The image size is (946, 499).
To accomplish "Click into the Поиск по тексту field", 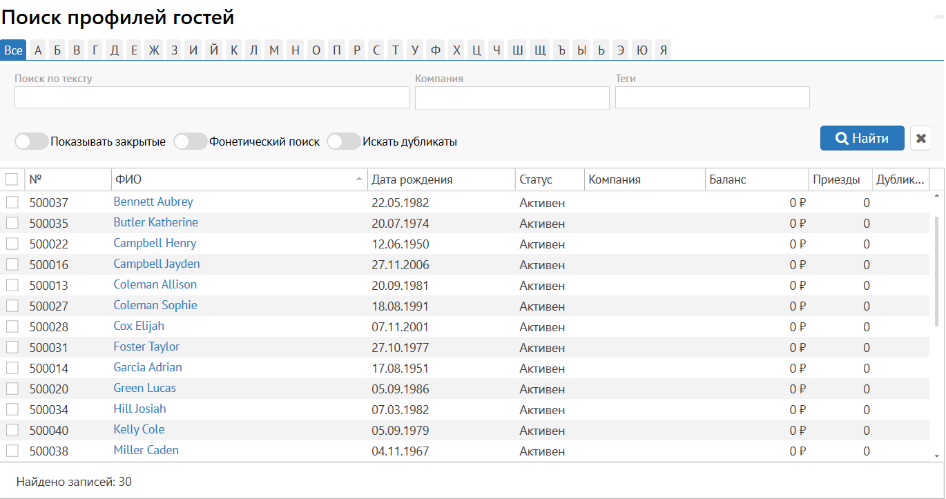I will click(211, 97).
